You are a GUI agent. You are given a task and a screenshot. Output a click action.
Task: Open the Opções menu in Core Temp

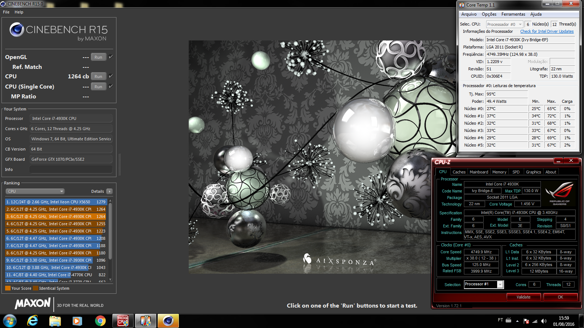(489, 14)
